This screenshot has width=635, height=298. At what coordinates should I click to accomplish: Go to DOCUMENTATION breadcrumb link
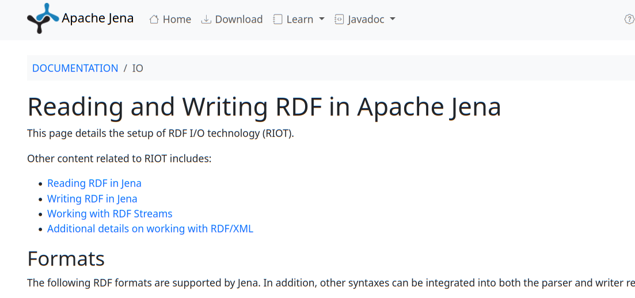click(75, 68)
